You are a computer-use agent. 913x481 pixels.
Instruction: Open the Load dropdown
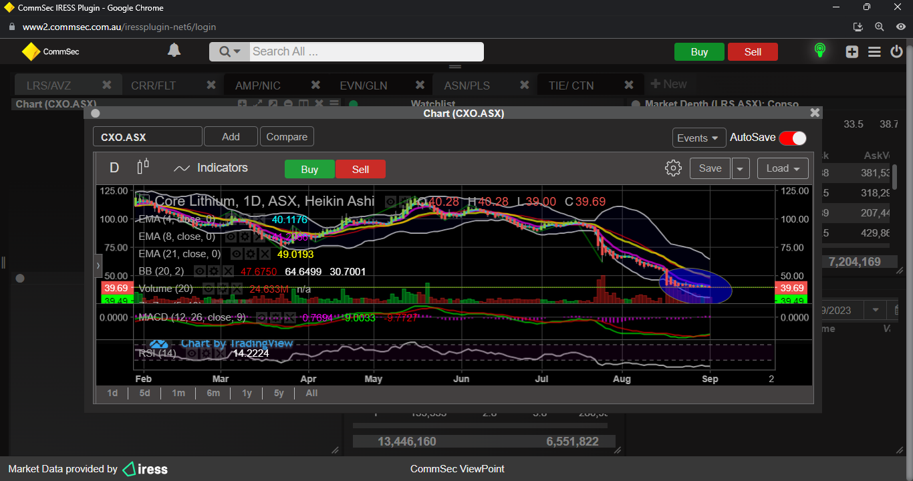coord(783,168)
